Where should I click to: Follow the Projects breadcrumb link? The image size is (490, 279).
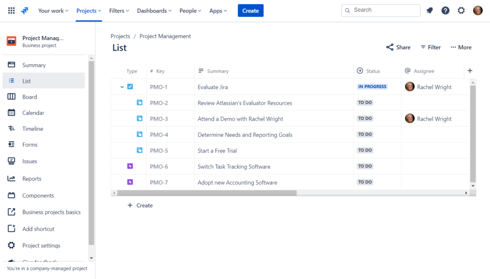coord(120,36)
